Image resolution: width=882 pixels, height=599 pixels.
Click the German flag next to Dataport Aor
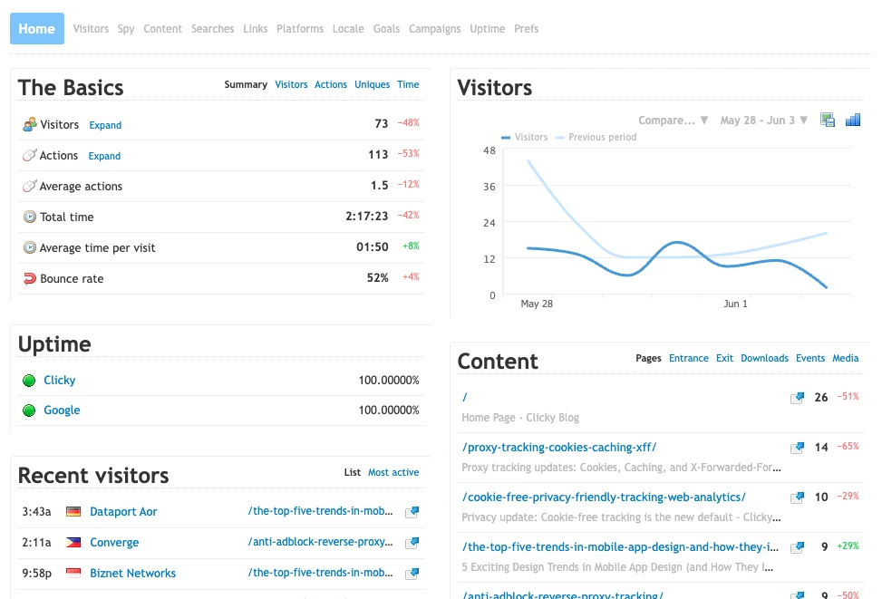point(73,512)
